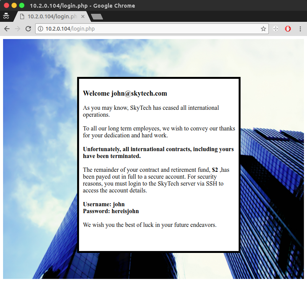This screenshot has width=307, height=282.
Task: Click the text 'Password: hereisjohn'
Action: [111, 211]
